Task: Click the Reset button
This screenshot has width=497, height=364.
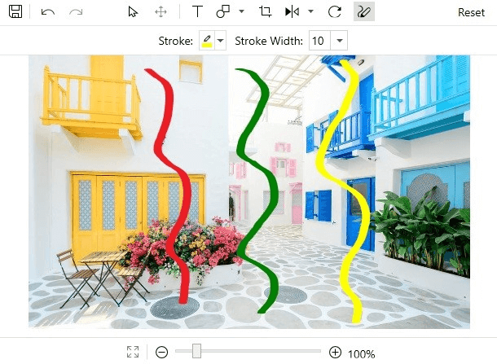Action: pyautogui.click(x=471, y=12)
